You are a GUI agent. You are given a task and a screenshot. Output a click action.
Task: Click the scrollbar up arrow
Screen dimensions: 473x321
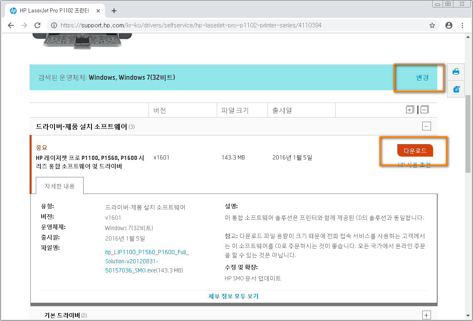468,37
